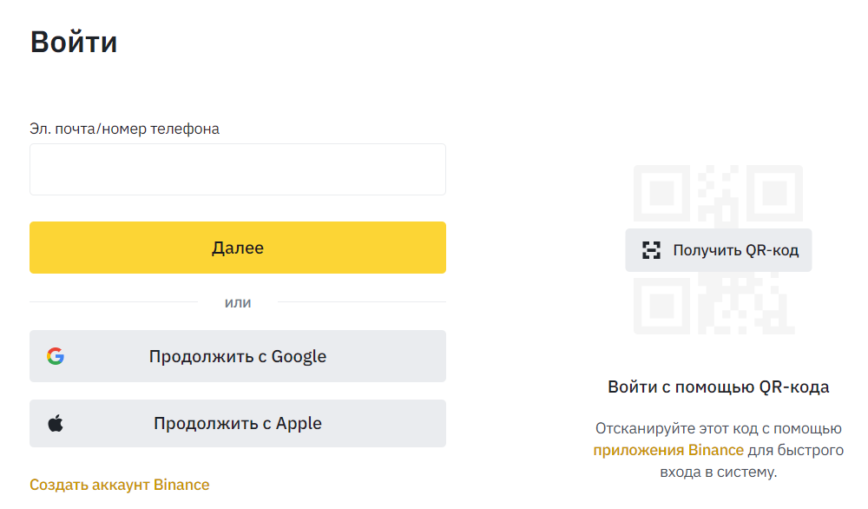Click the QR scan icon

point(651,250)
